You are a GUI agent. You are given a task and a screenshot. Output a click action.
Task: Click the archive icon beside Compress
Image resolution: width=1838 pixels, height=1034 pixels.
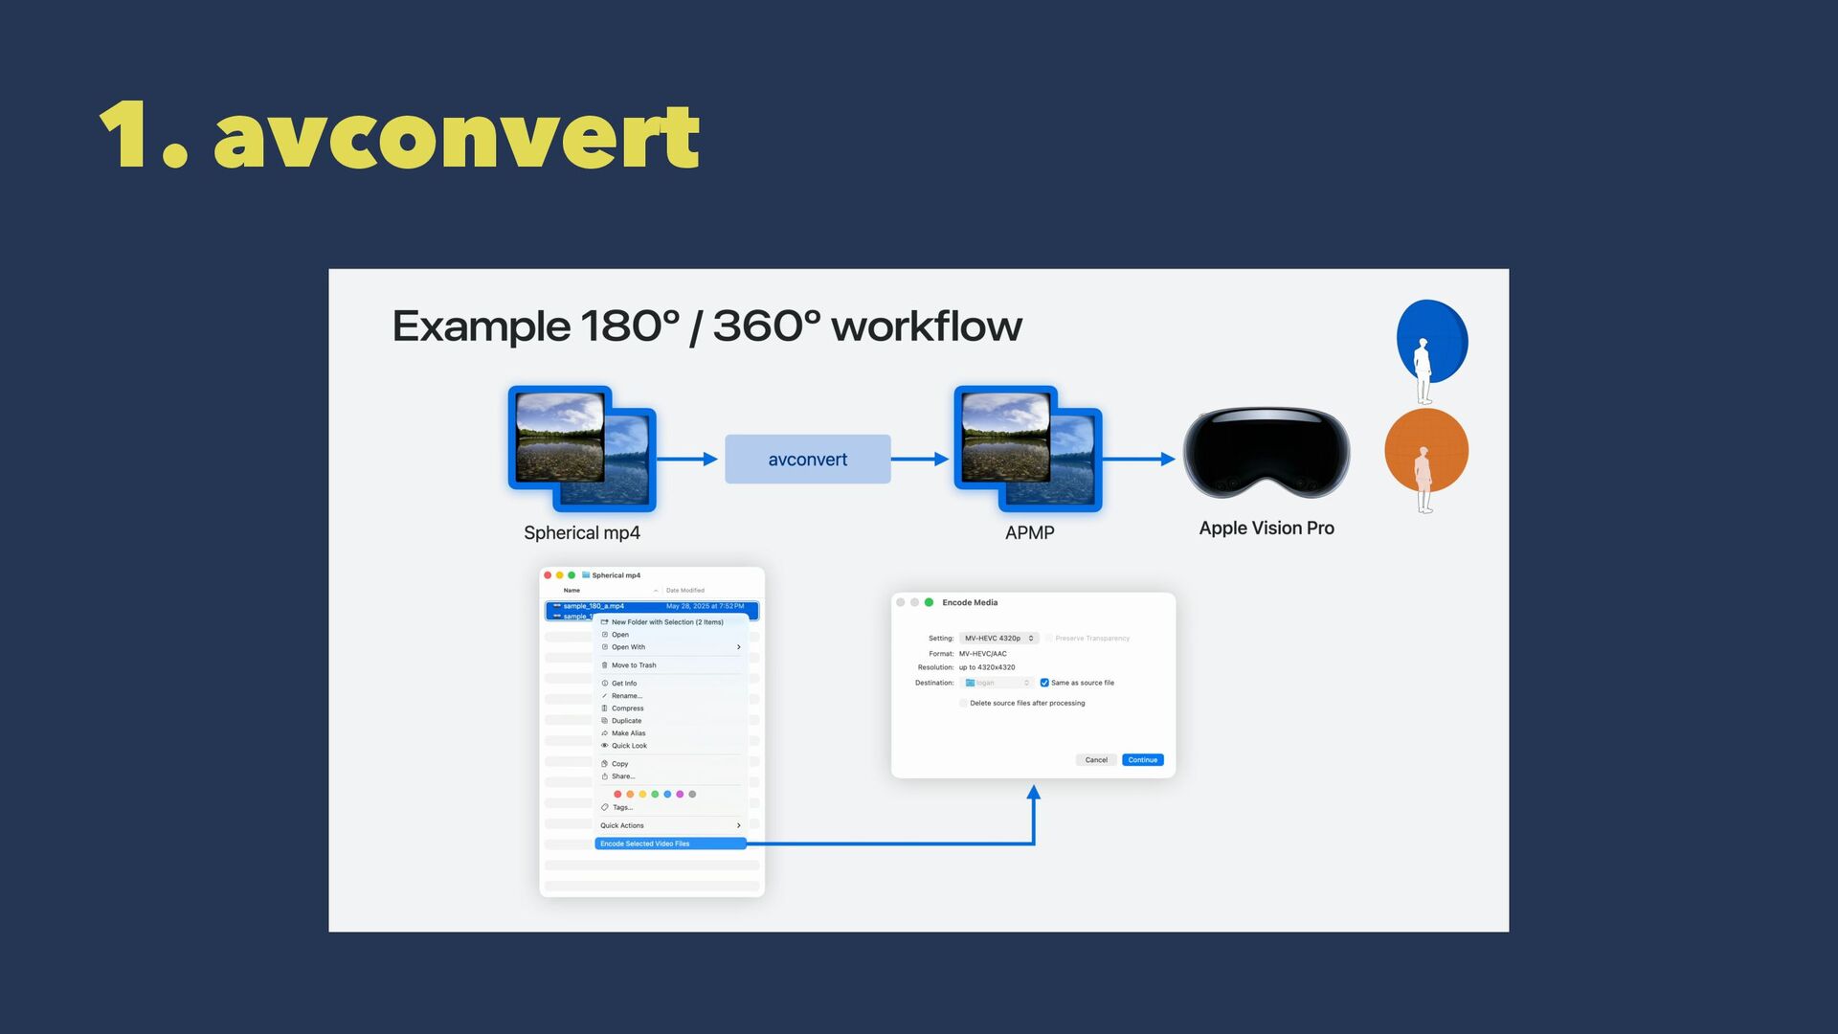coord(604,708)
